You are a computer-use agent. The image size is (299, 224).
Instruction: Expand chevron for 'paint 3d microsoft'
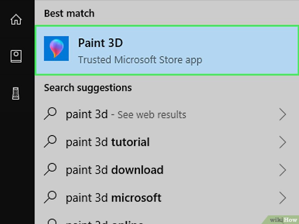click(x=282, y=197)
